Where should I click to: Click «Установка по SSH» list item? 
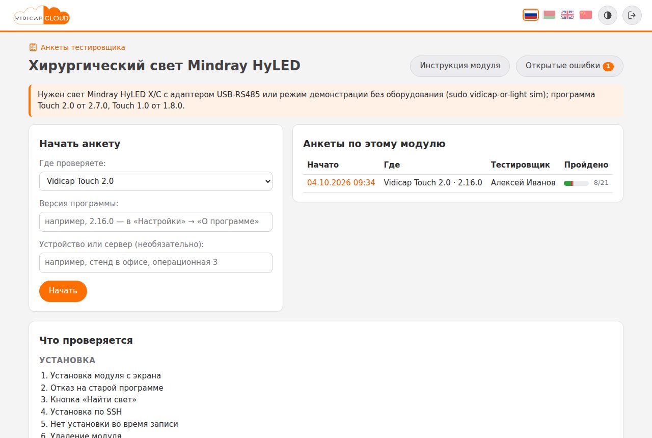(86, 412)
